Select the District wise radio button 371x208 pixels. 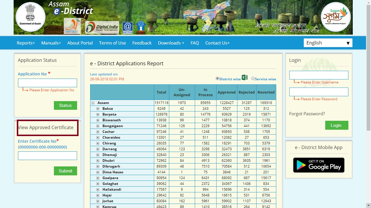pyautogui.click(x=217, y=79)
